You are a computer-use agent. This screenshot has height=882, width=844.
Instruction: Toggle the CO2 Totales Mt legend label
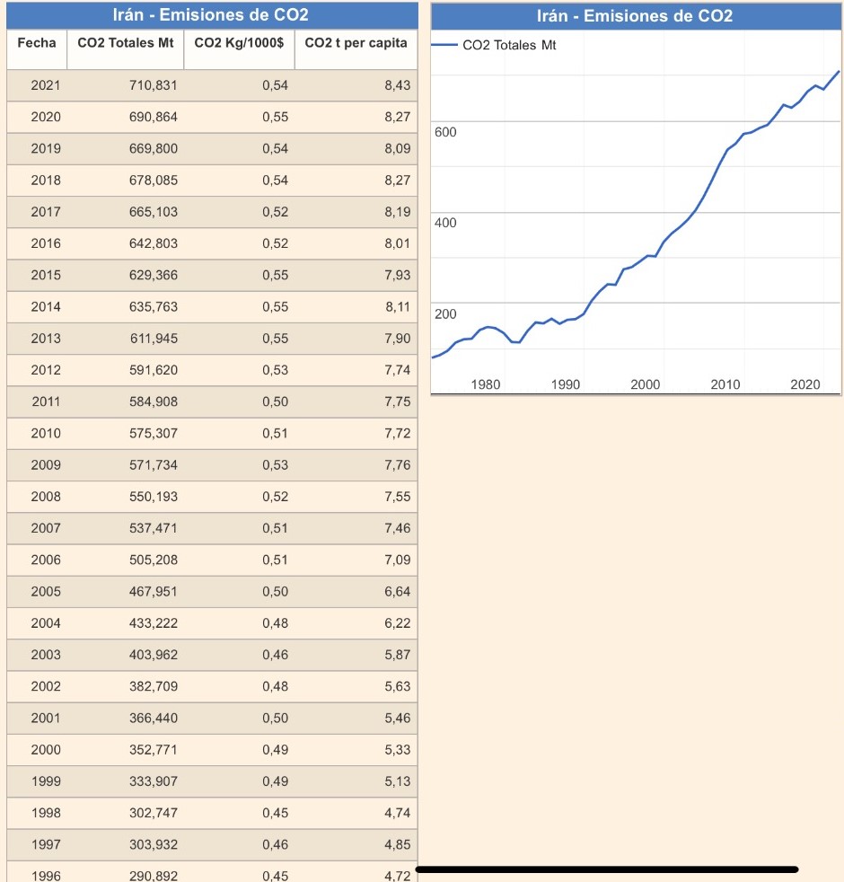point(509,45)
